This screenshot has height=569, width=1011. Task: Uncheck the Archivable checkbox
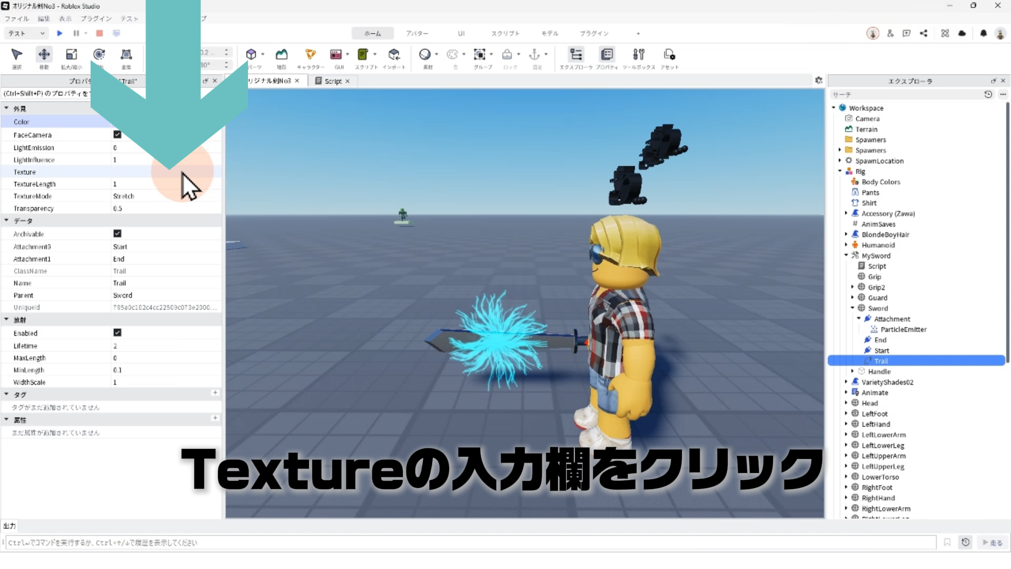click(x=117, y=233)
